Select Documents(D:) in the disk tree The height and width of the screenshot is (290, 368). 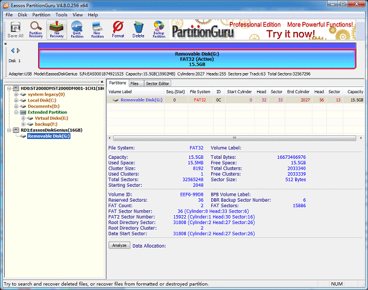43,106
